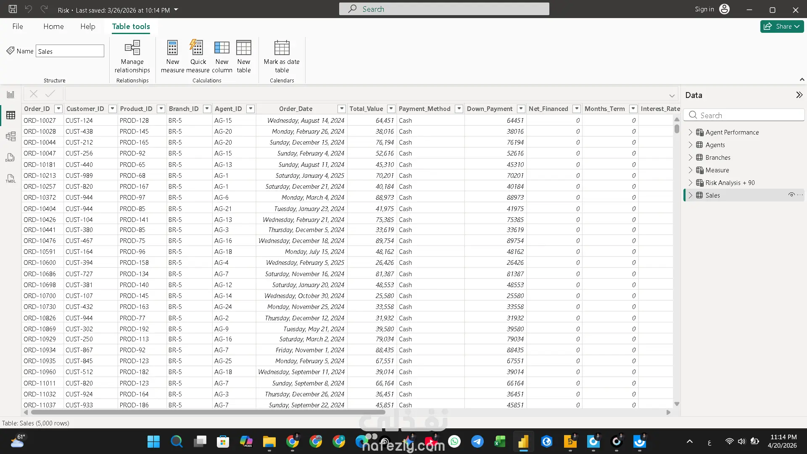Expand the Agents table fields
807x454 pixels.
point(690,145)
